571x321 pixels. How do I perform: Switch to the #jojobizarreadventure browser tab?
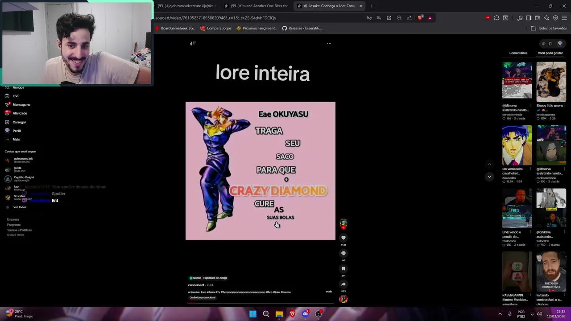[186, 6]
